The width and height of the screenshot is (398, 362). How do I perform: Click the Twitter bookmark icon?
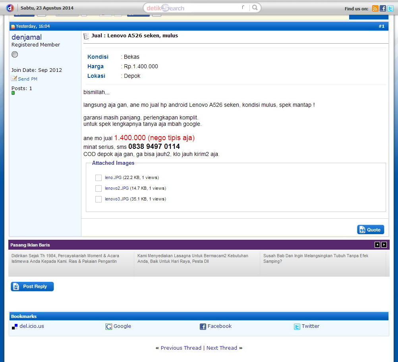[x=297, y=327]
